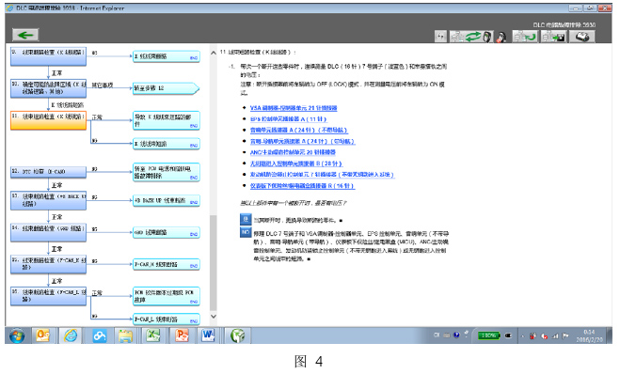Click the flowchart tree toolbar icon
The width and height of the screenshot is (620, 374).
457,37
